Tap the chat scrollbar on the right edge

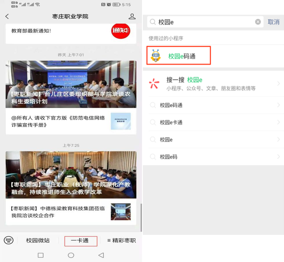(141, 218)
